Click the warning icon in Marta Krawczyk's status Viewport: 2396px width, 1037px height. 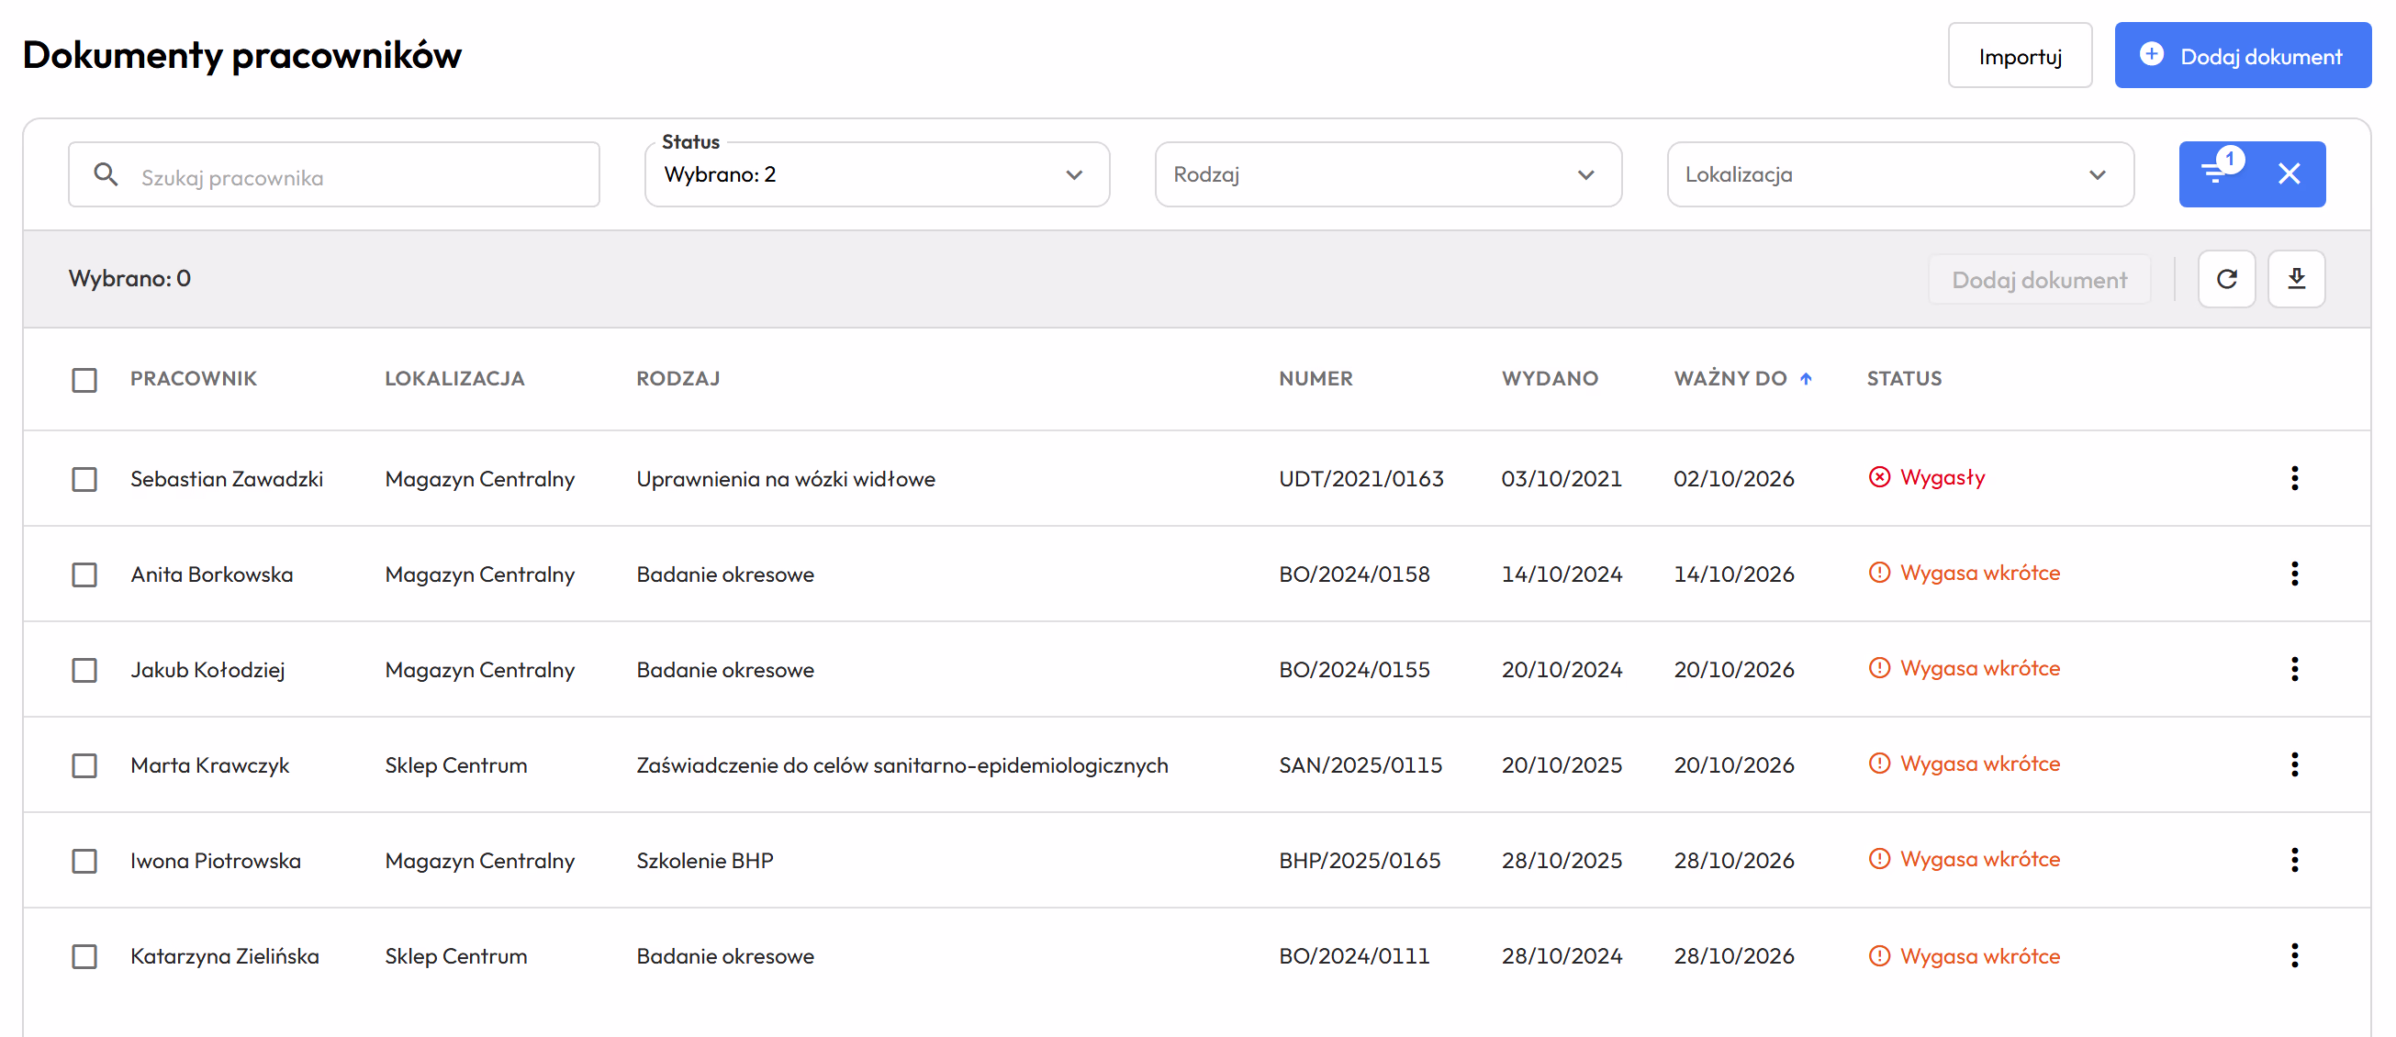[x=1880, y=764]
